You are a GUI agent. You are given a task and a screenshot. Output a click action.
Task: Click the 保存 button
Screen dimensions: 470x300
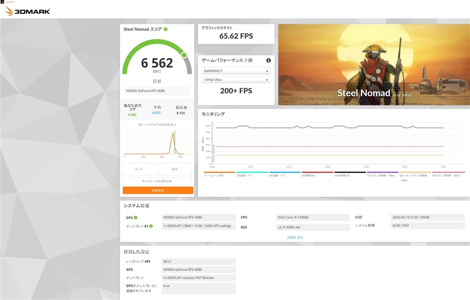pyautogui.click(x=175, y=169)
